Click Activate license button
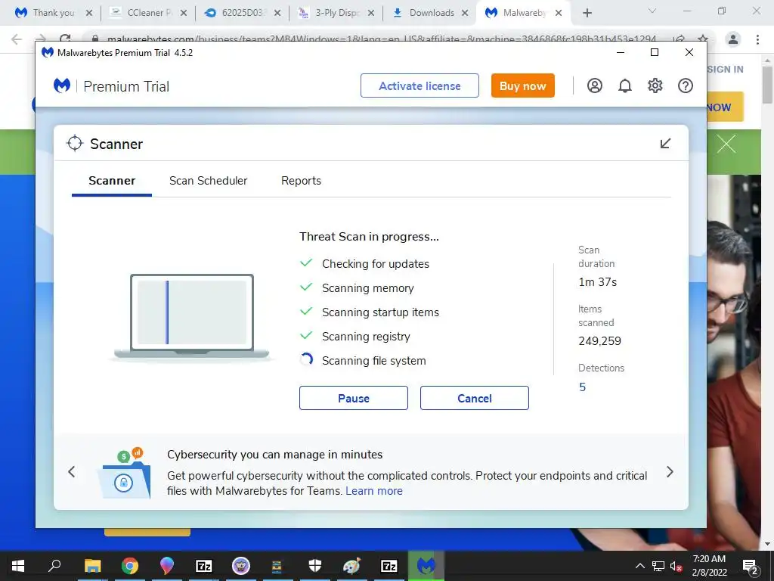Image resolution: width=774 pixels, height=581 pixels. (x=420, y=85)
